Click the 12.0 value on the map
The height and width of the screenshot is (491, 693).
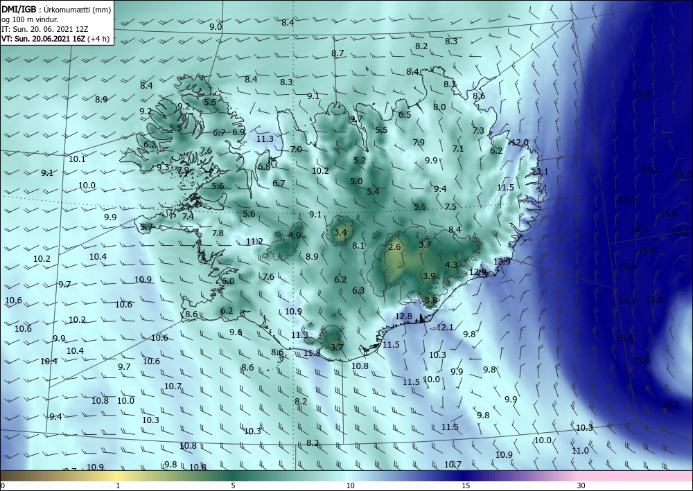tap(519, 142)
